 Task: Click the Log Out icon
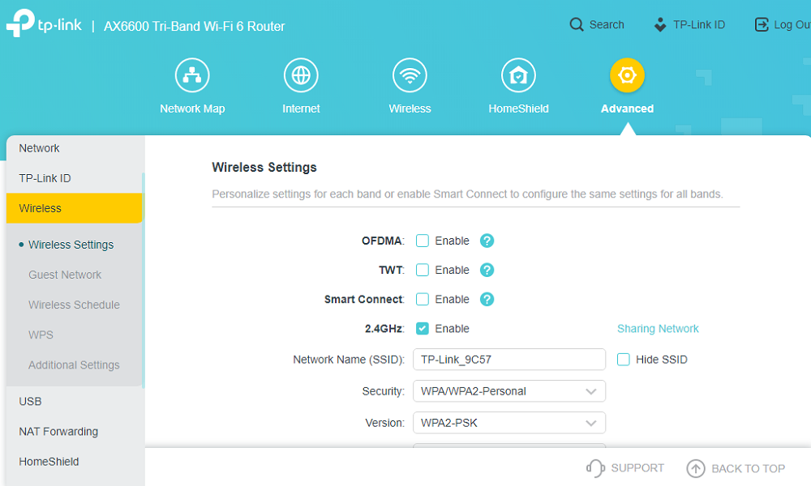click(762, 24)
